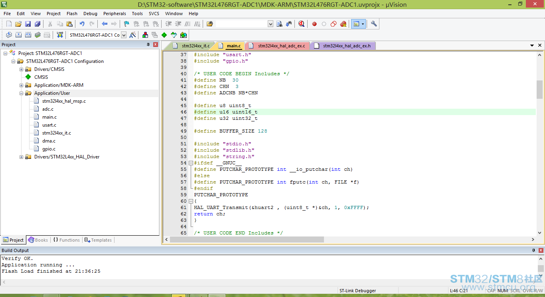
Task: Switch to stm32l4xx_hal_adc_ex.c tab
Action: click(x=278, y=46)
